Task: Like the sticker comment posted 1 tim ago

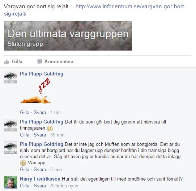Action: pyautogui.click(x=25, y=113)
